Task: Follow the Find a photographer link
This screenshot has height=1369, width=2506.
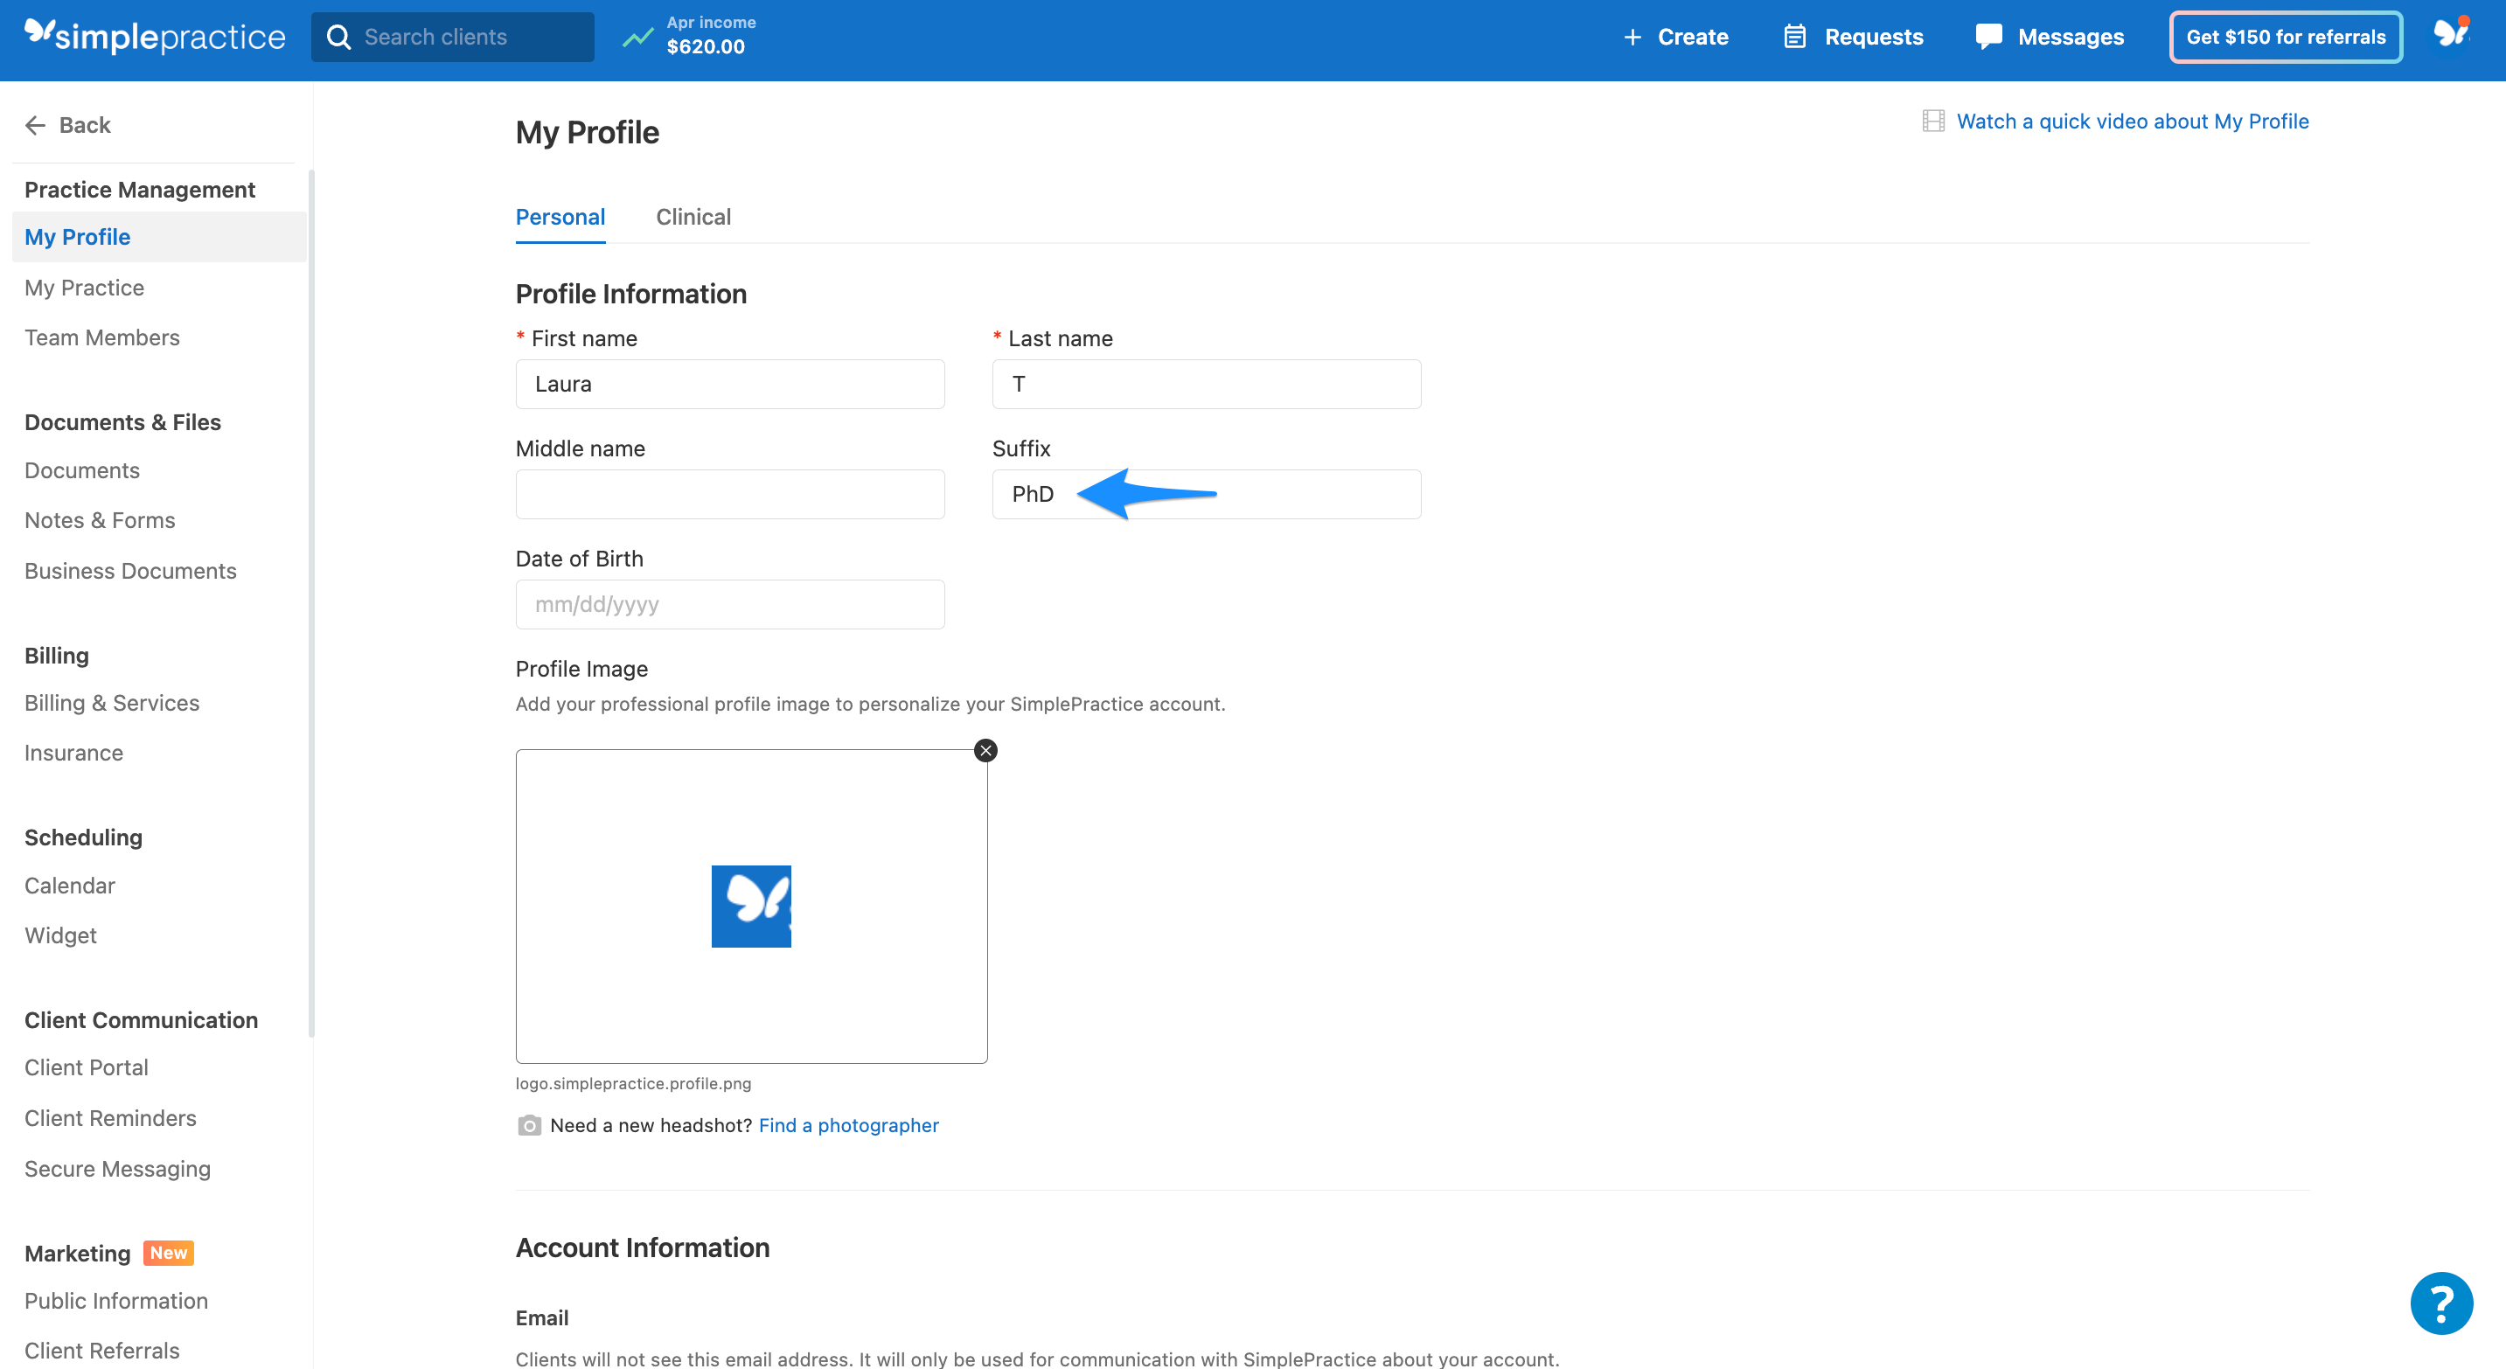Action: (848, 1125)
